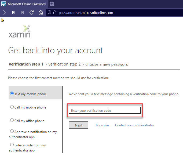
Task: Open Contact your administrator link
Action: tap(134, 125)
